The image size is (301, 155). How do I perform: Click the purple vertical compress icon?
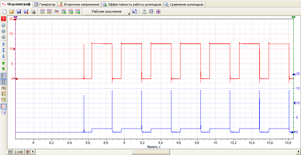click(158, 11)
